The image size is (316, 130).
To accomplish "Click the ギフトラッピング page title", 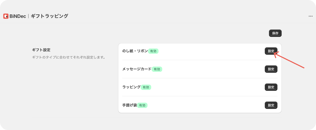I will pos(49,16).
